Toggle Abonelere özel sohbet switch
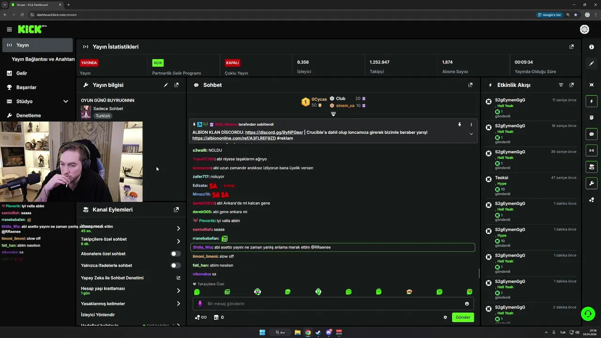Viewport: 601px width, 338px height. (175, 253)
